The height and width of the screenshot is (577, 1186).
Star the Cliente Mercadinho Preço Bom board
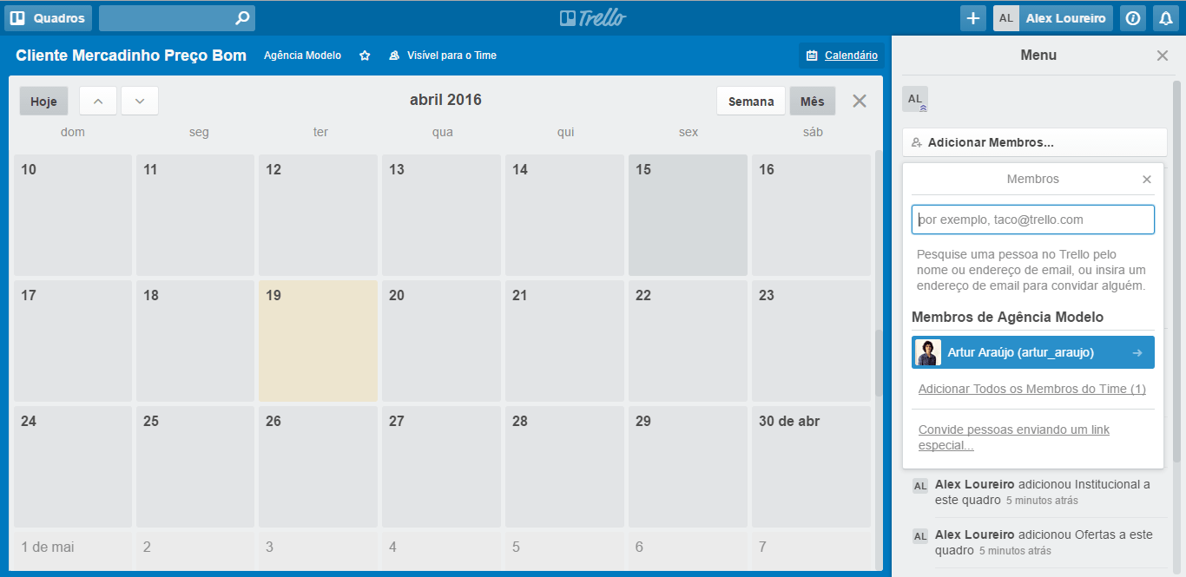click(365, 56)
